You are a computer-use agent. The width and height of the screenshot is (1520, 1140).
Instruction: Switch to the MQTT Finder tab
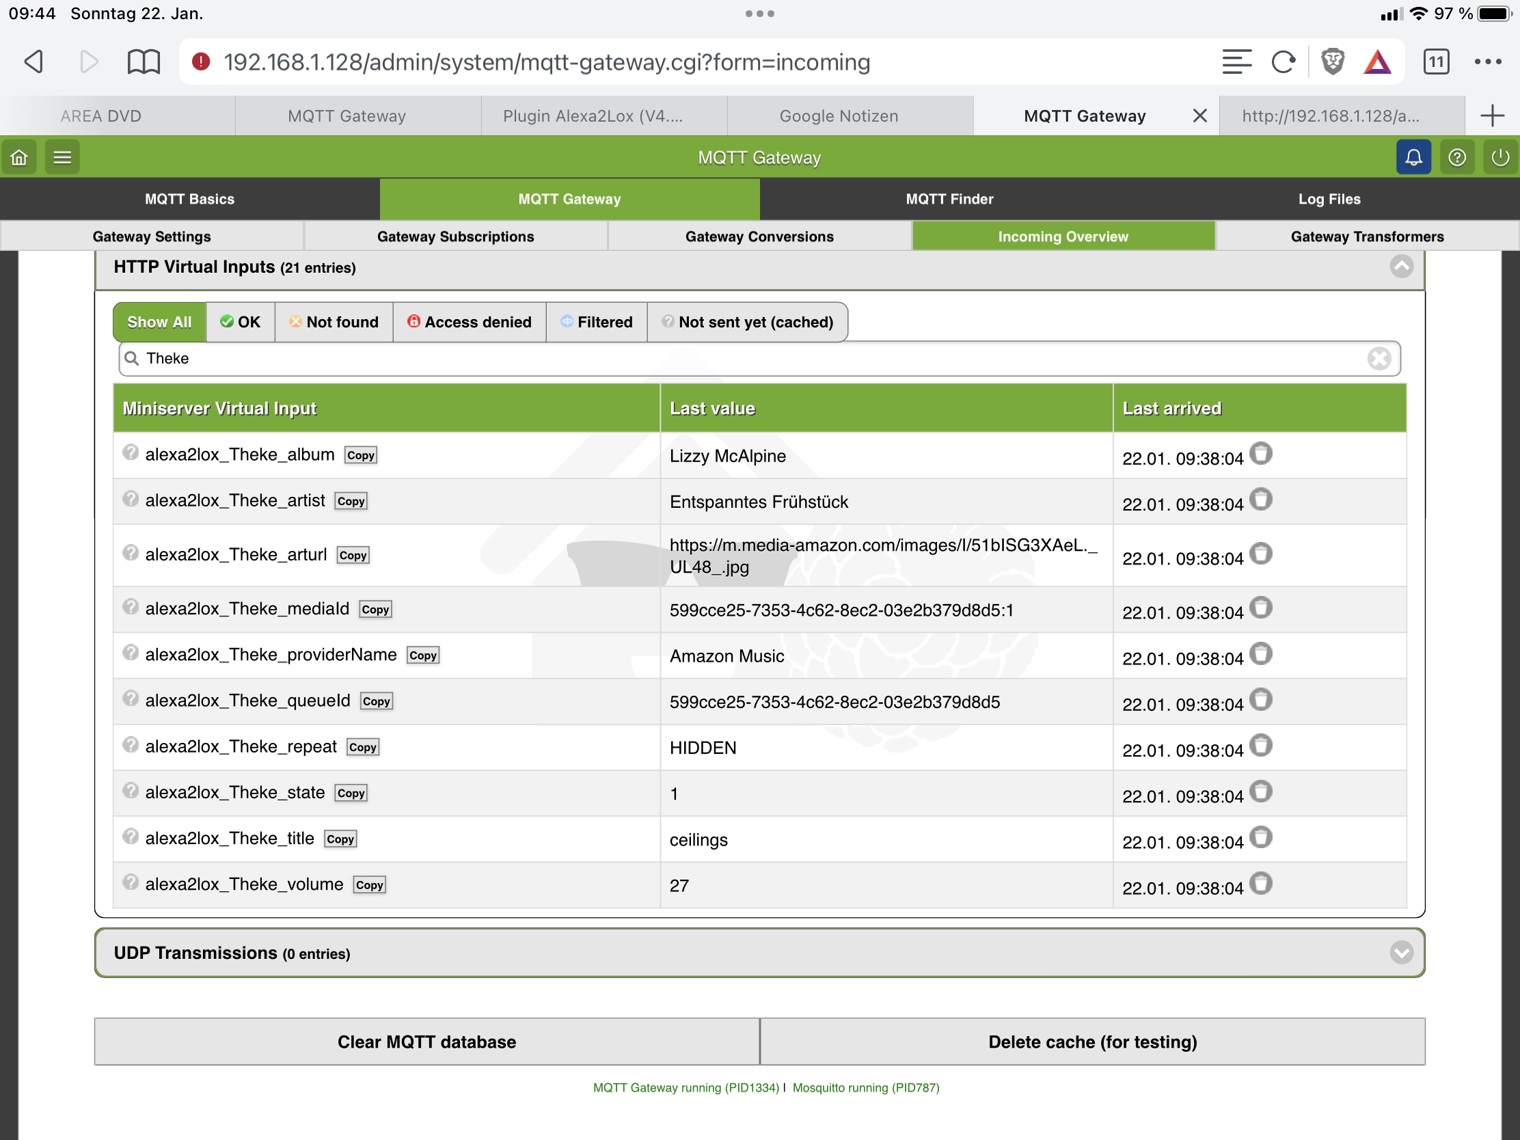pos(949,200)
